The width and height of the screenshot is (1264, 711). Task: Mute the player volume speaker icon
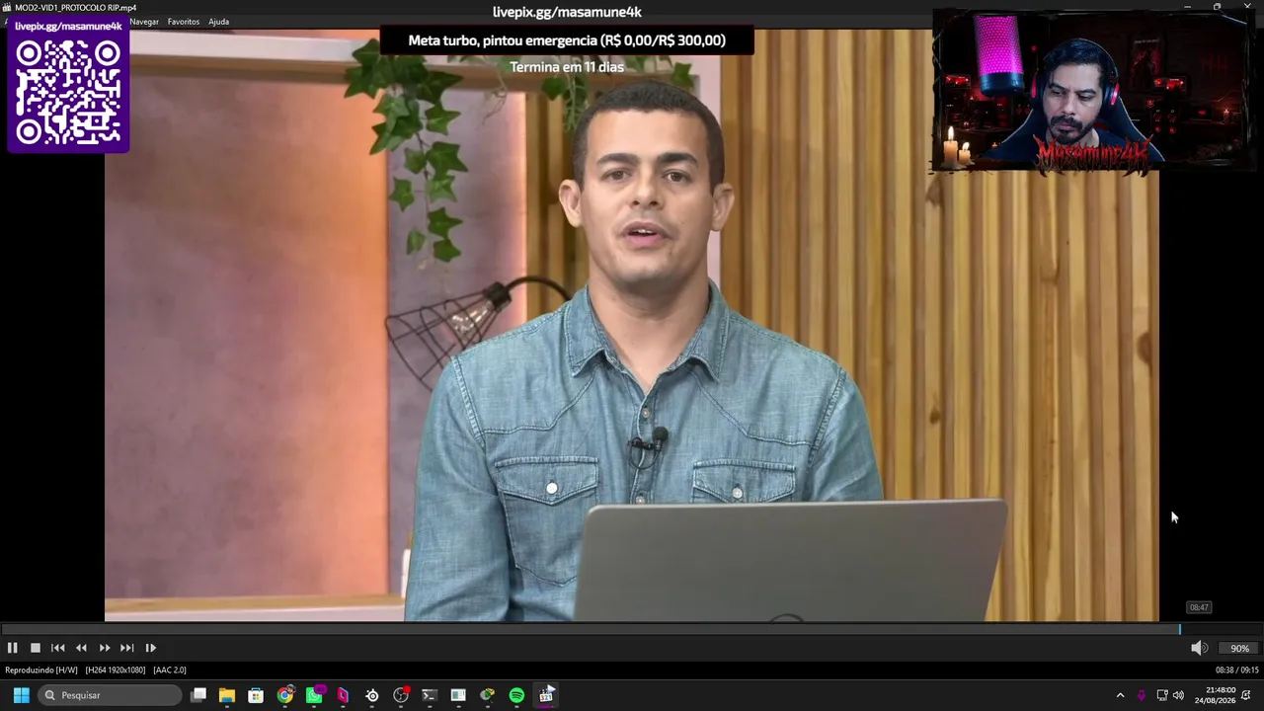1198,648
